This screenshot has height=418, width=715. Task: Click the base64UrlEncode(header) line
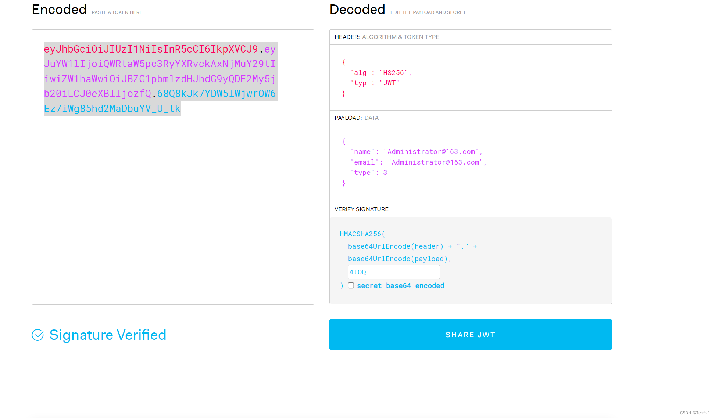pos(412,246)
